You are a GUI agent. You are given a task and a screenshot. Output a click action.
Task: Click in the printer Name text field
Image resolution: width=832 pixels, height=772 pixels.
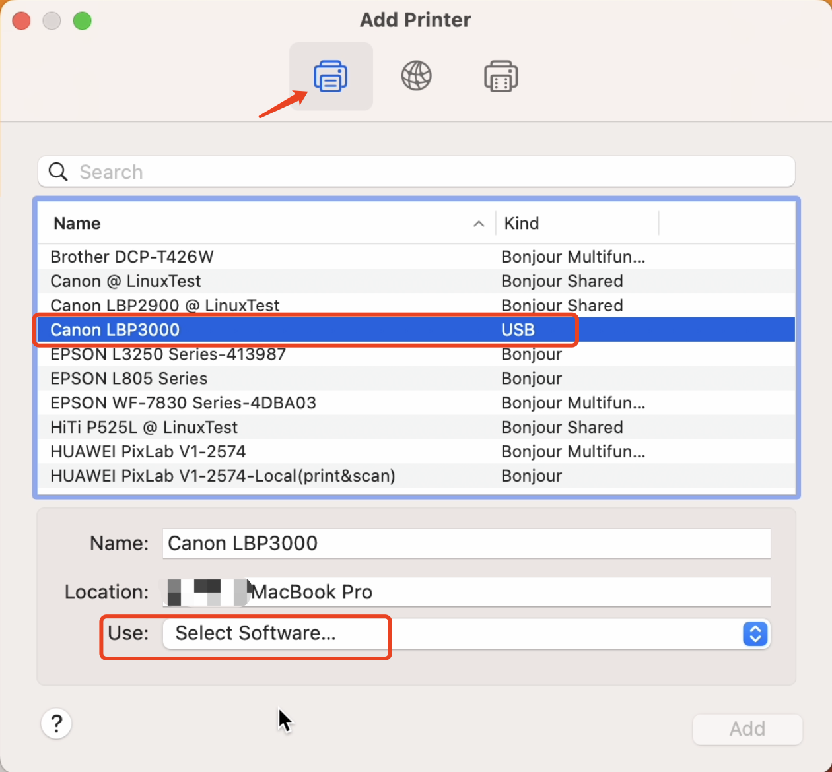click(x=466, y=544)
